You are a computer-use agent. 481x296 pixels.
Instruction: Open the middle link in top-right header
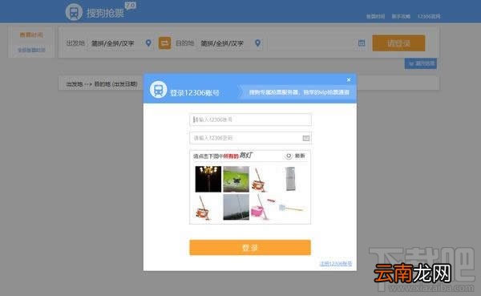tap(401, 16)
